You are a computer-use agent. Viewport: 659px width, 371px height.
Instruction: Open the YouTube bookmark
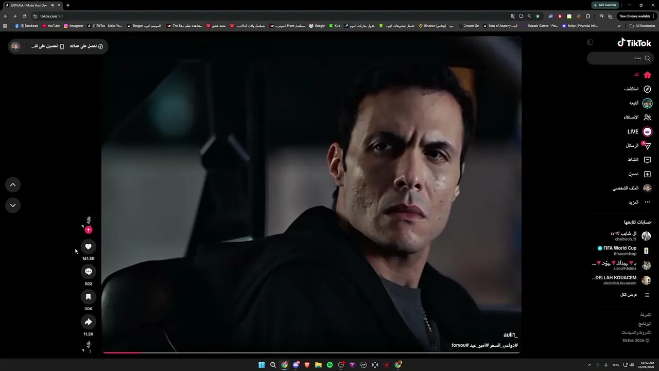(51, 26)
